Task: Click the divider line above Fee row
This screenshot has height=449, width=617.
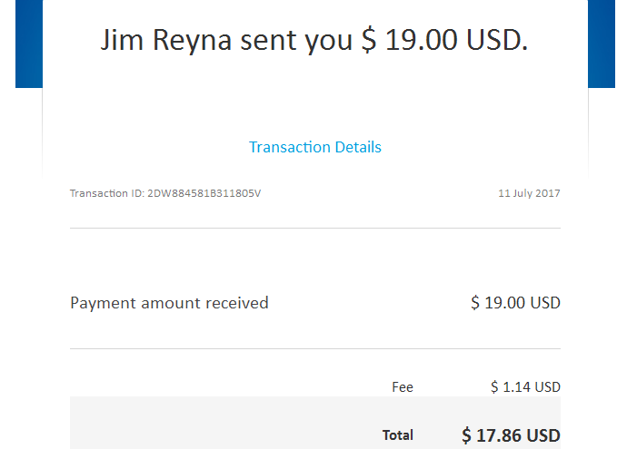Action: pos(315,348)
